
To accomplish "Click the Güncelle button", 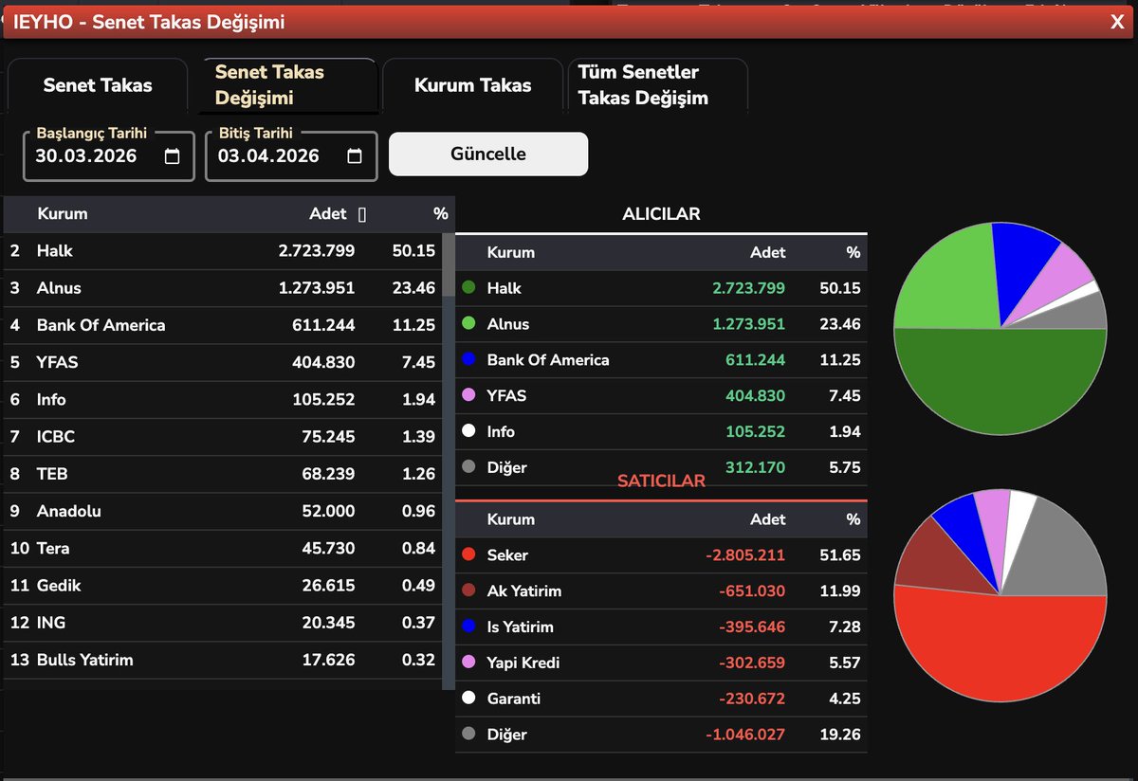I will point(488,154).
